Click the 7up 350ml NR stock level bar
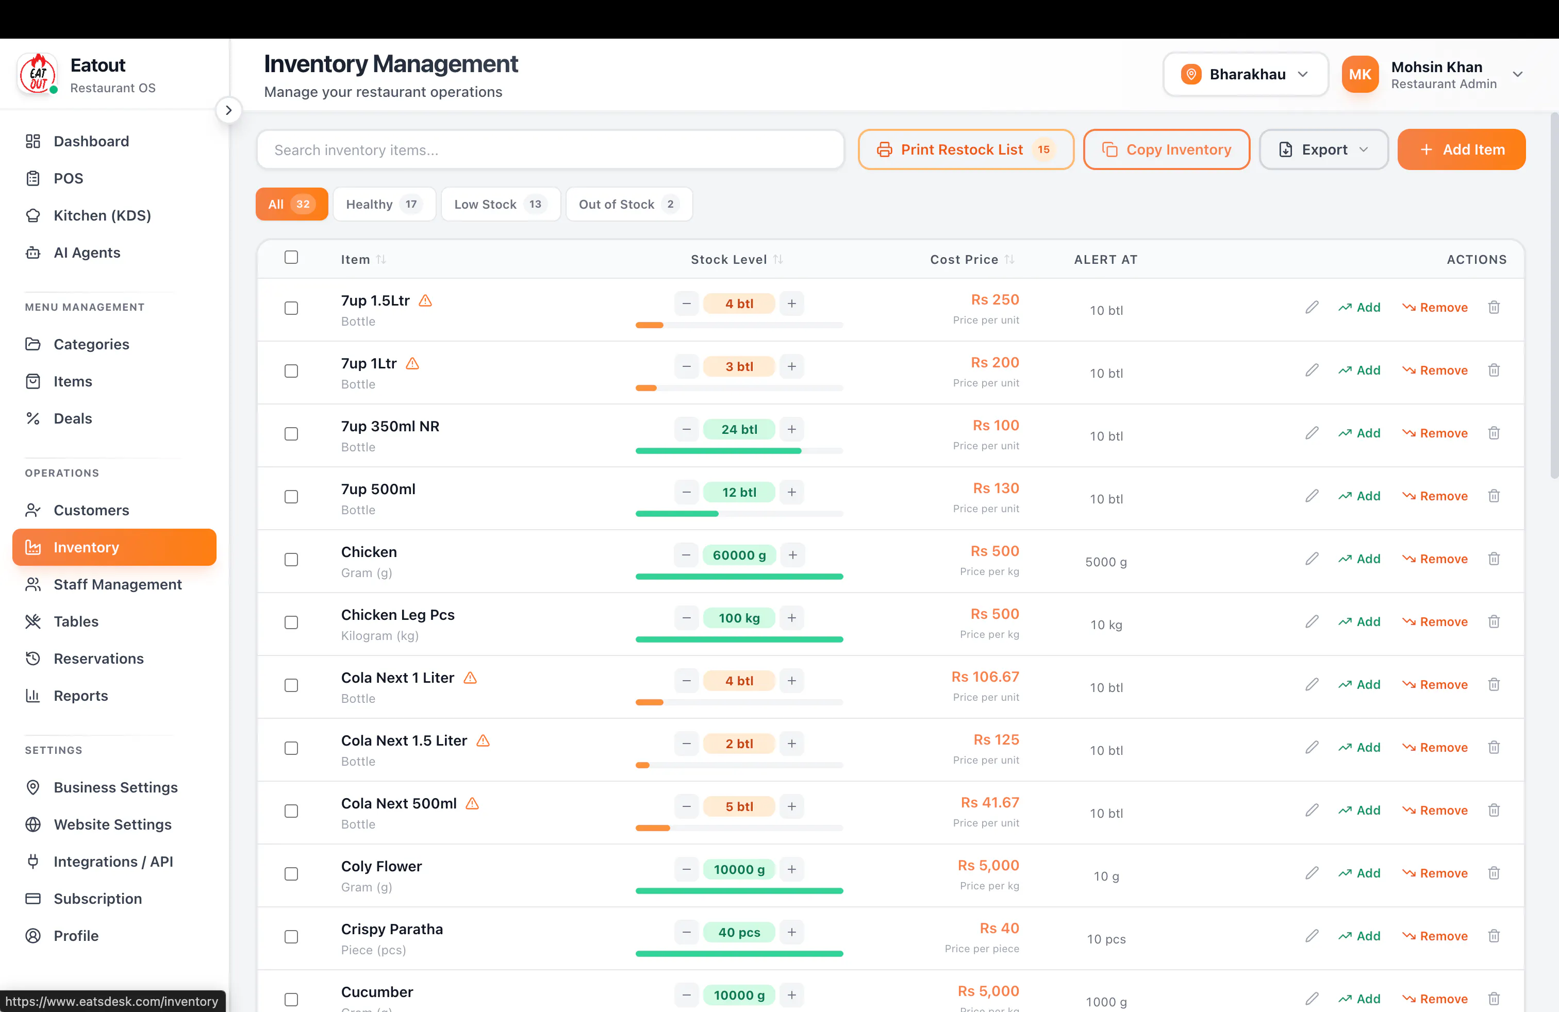 [739, 450]
